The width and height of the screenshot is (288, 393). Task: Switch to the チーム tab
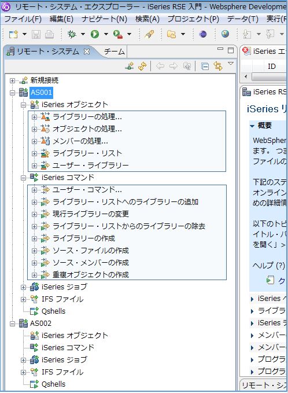tap(114, 52)
